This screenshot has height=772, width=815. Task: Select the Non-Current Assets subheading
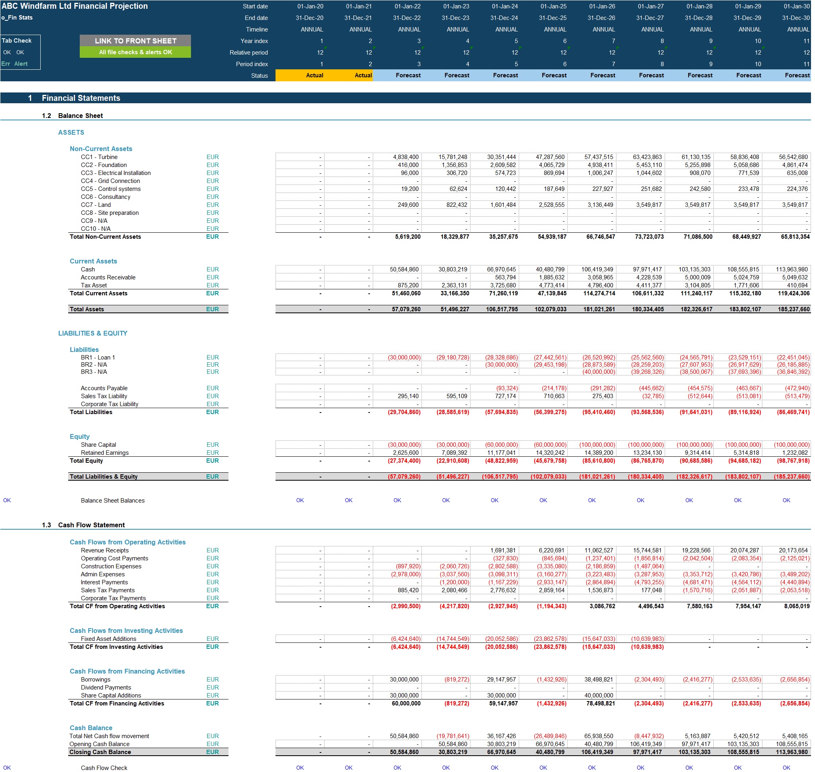coord(101,149)
